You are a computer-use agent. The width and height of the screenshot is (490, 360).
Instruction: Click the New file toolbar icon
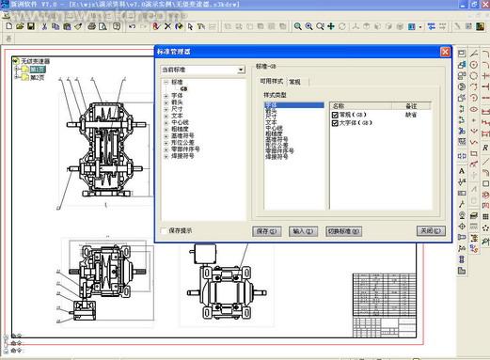(x=9, y=26)
